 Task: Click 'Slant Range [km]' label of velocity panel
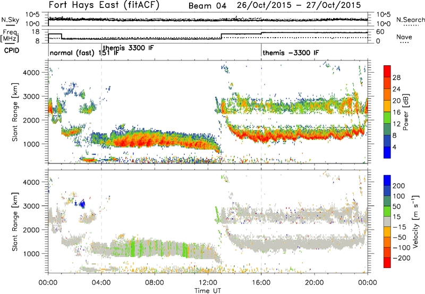point(14,221)
